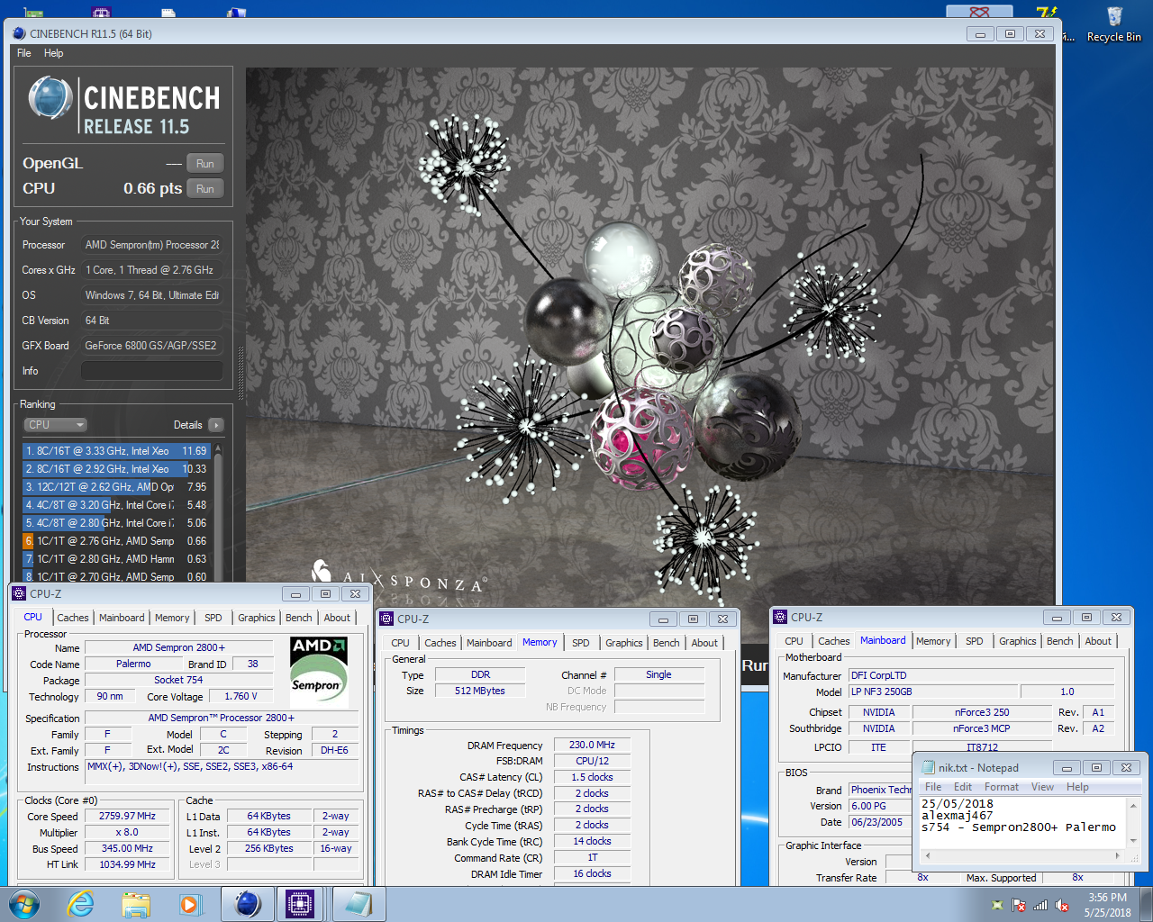Open Windows Explorer folder taskbar icon
This screenshot has height=922, width=1153.
pyautogui.click(x=136, y=904)
